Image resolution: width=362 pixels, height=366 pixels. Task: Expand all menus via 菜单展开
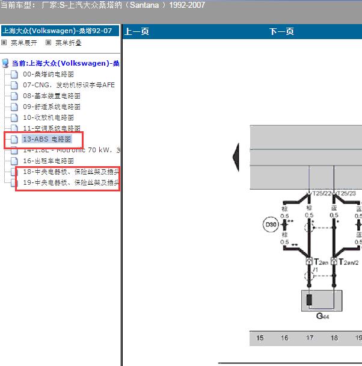point(24,43)
